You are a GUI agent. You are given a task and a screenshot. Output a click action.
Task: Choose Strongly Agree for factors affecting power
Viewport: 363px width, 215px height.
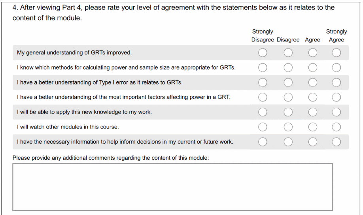click(x=337, y=97)
